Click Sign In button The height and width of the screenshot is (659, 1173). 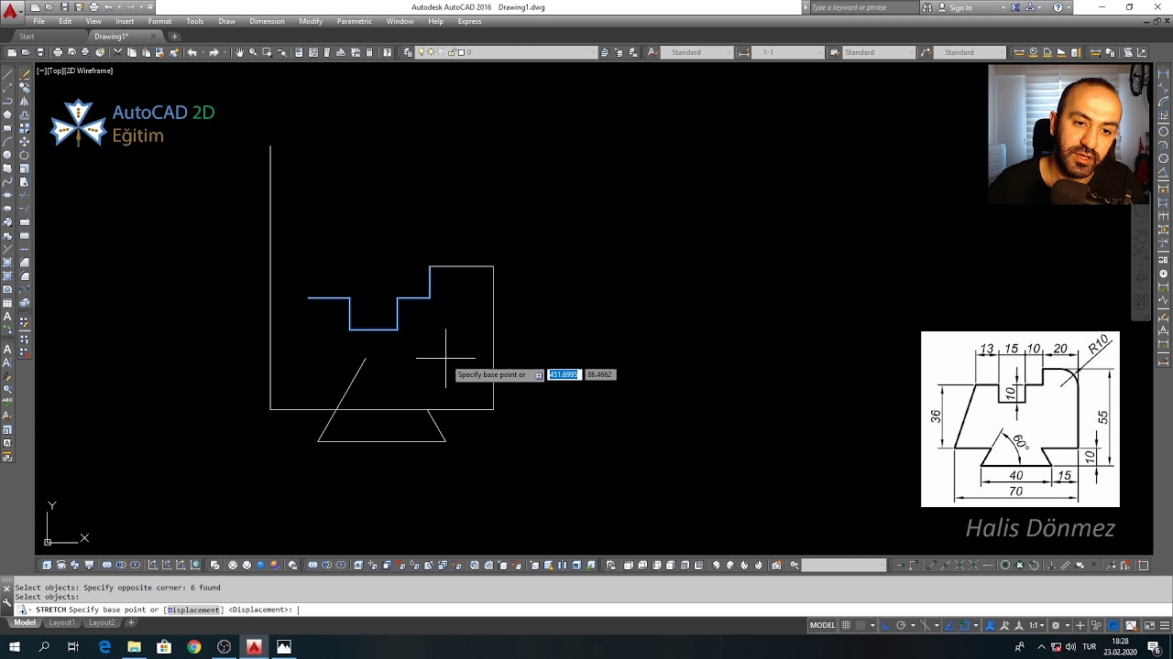tap(960, 7)
